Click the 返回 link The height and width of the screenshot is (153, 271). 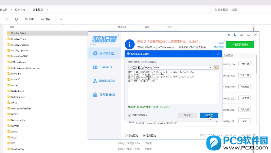pyautogui.click(x=220, y=43)
